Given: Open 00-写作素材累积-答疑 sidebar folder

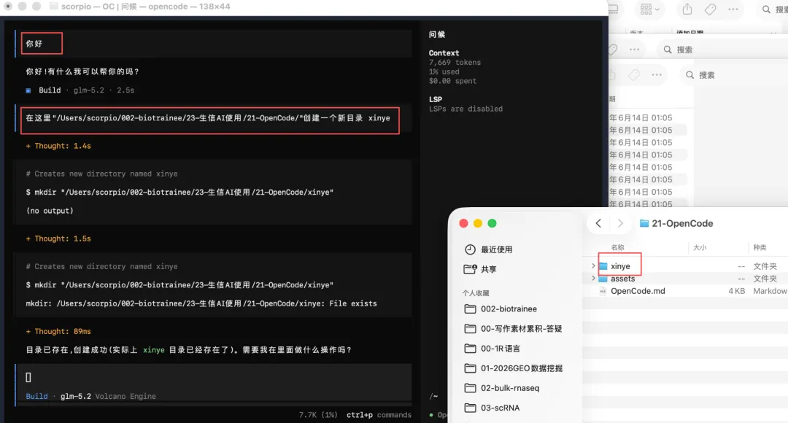Looking at the screenshot, I should (x=521, y=328).
